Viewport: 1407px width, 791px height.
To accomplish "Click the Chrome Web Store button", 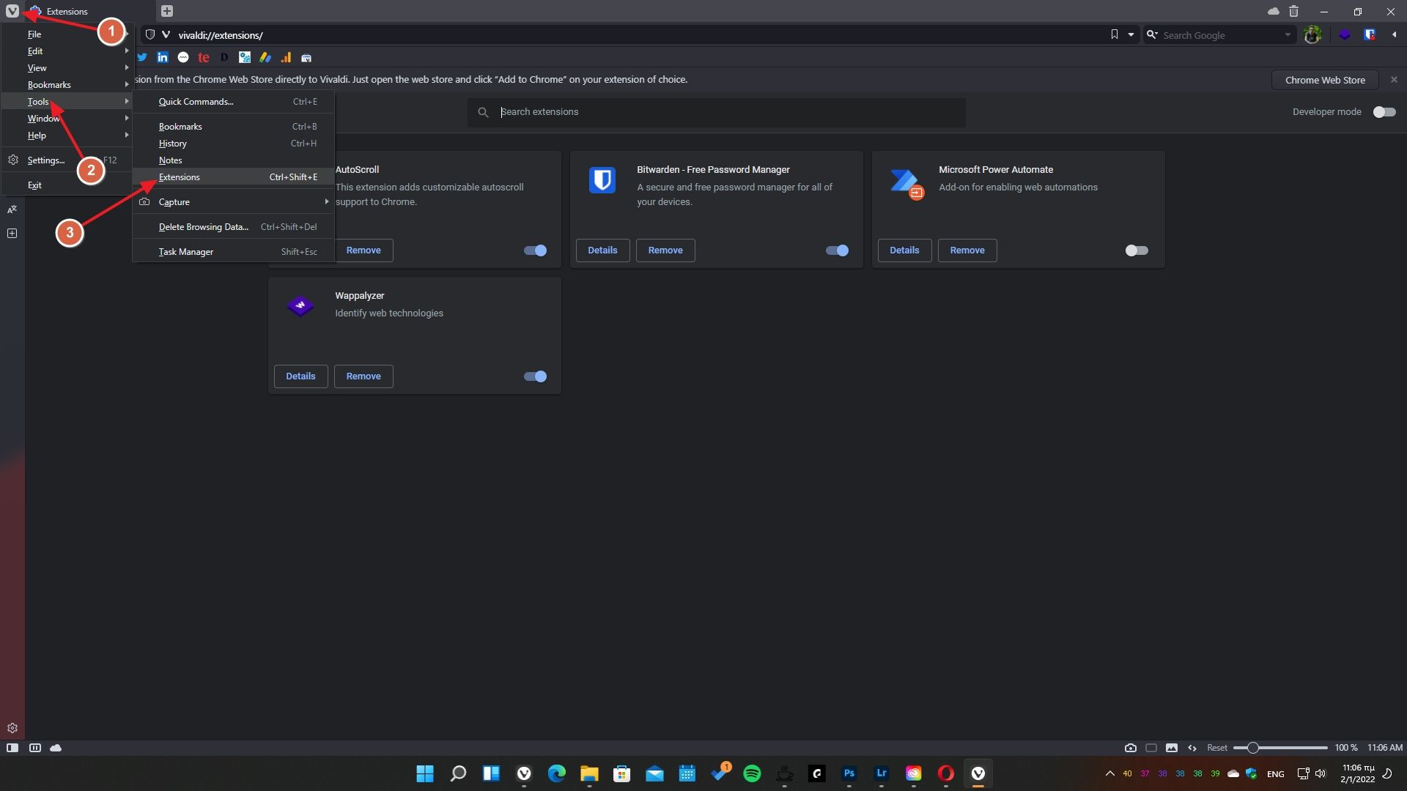I will click(1324, 80).
